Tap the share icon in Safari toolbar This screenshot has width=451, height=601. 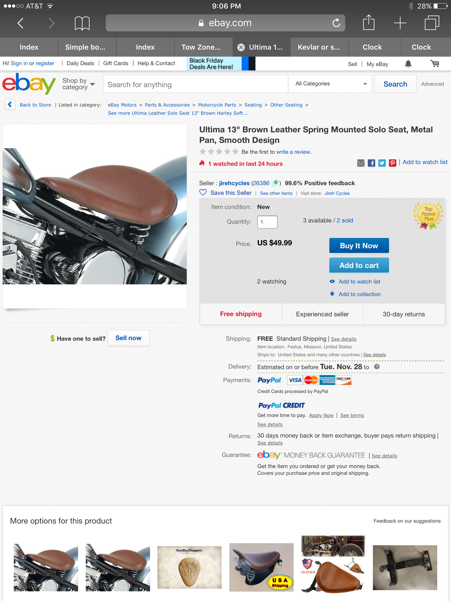click(x=368, y=23)
